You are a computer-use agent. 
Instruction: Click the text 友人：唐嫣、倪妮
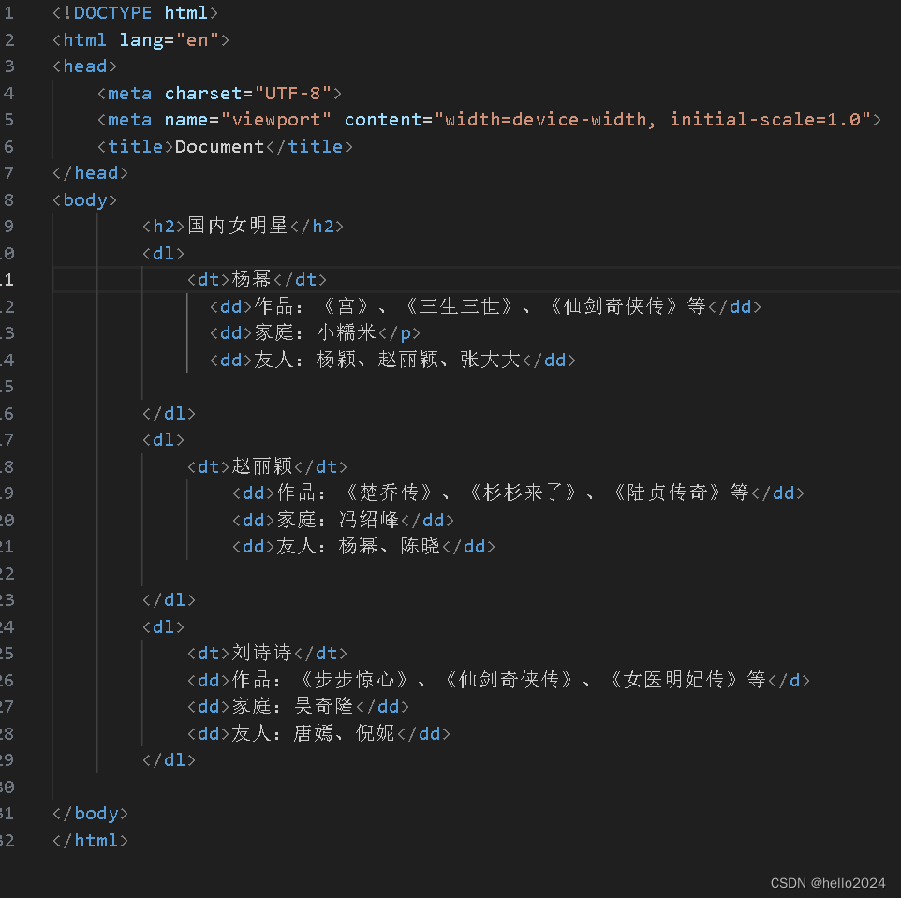pos(313,733)
